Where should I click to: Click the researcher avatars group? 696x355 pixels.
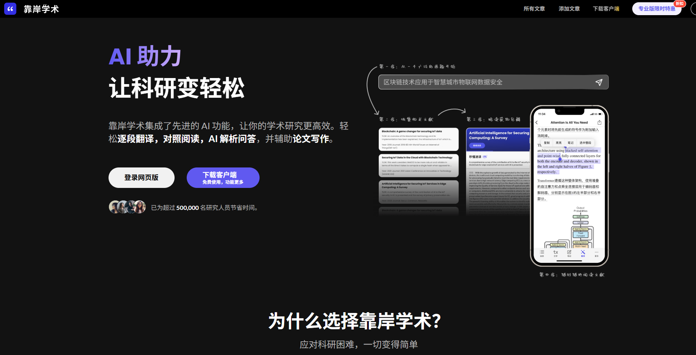pyautogui.click(x=127, y=207)
